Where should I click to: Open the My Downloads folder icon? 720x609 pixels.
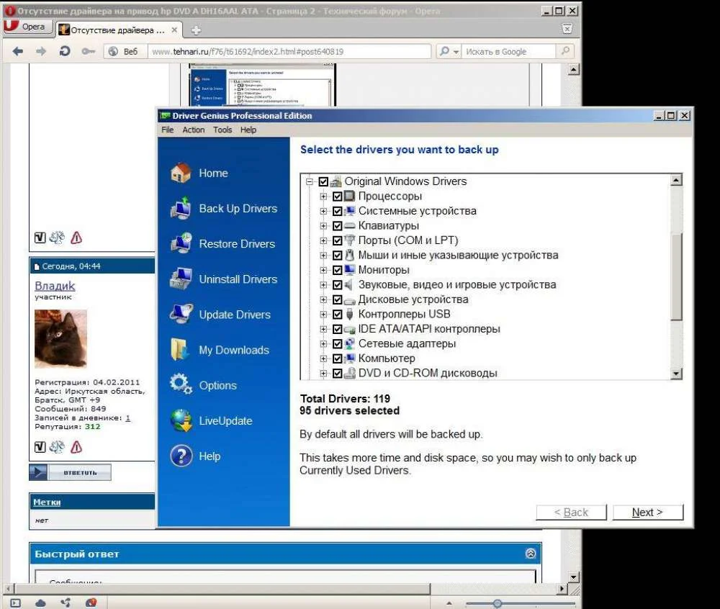(181, 350)
